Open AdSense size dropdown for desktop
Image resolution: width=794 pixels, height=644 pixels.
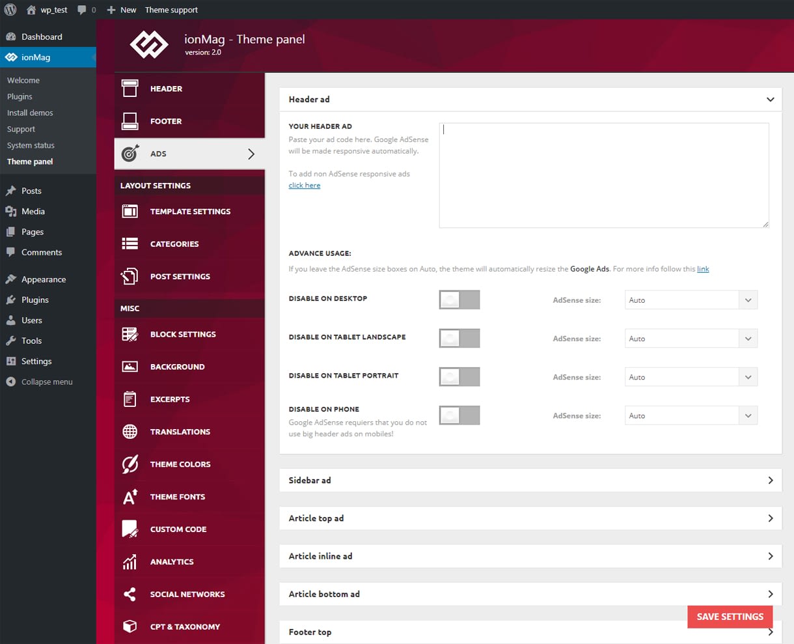[691, 300]
